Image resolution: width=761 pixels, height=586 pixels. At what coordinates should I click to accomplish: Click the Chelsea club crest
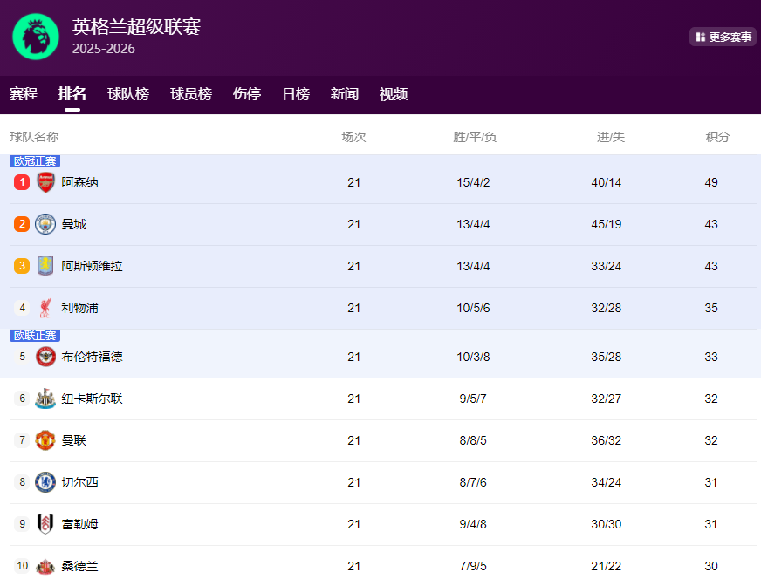tap(45, 482)
